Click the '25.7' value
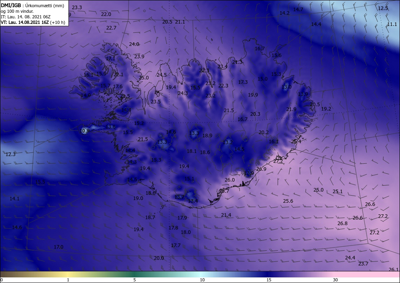 (224, 191)
